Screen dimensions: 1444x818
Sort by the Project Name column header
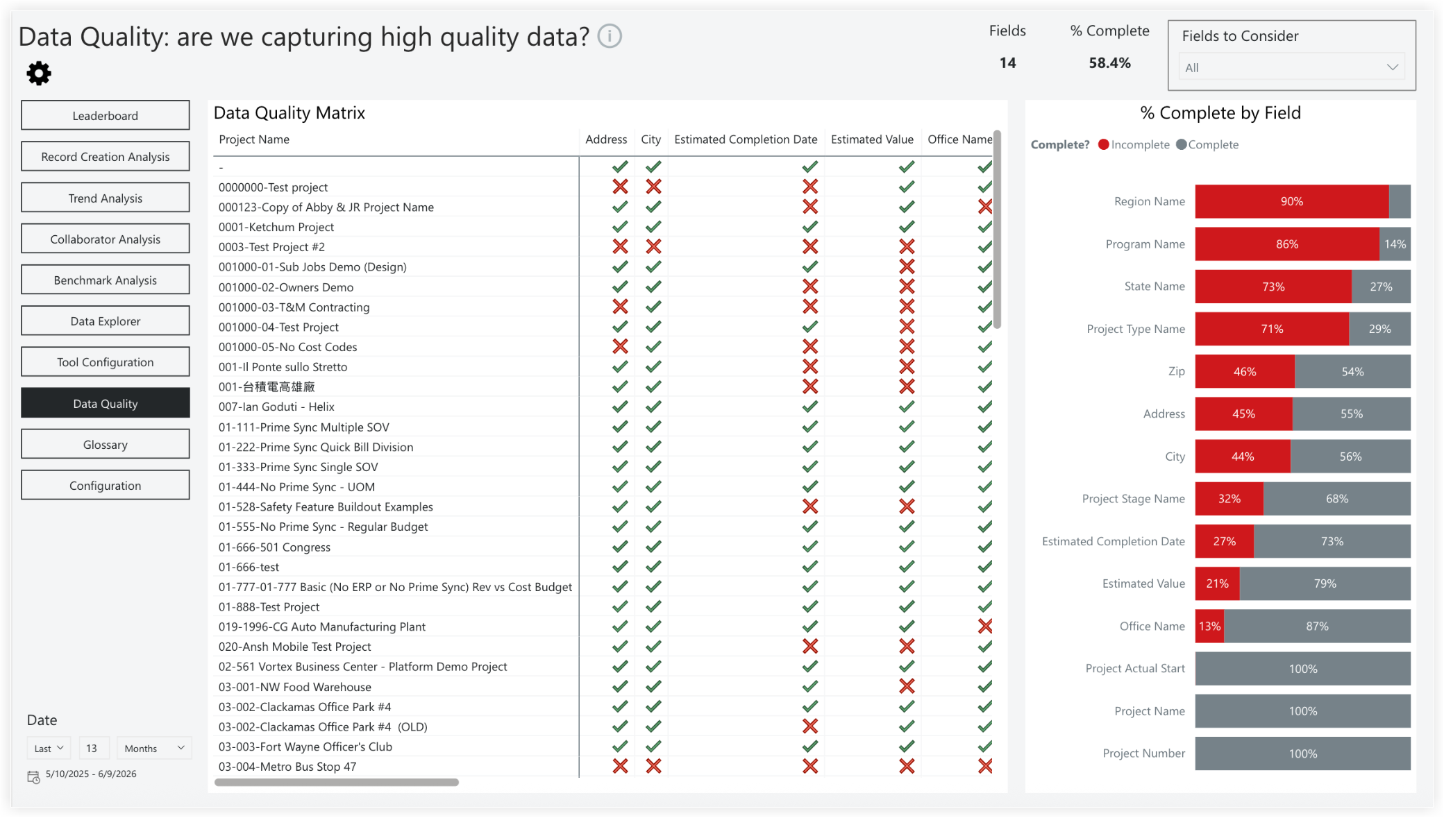[x=254, y=139]
